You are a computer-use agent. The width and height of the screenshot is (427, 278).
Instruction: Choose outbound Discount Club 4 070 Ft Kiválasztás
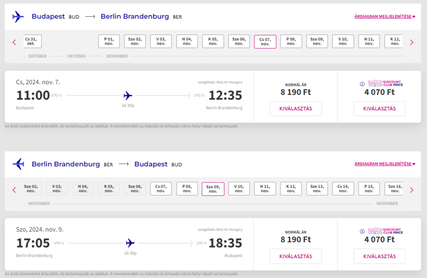coord(379,109)
